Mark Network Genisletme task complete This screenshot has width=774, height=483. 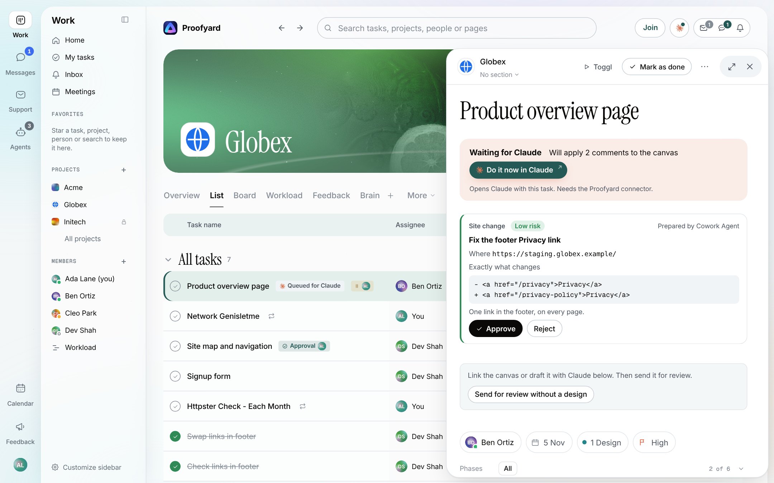pyautogui.click(x=175, y=316)
